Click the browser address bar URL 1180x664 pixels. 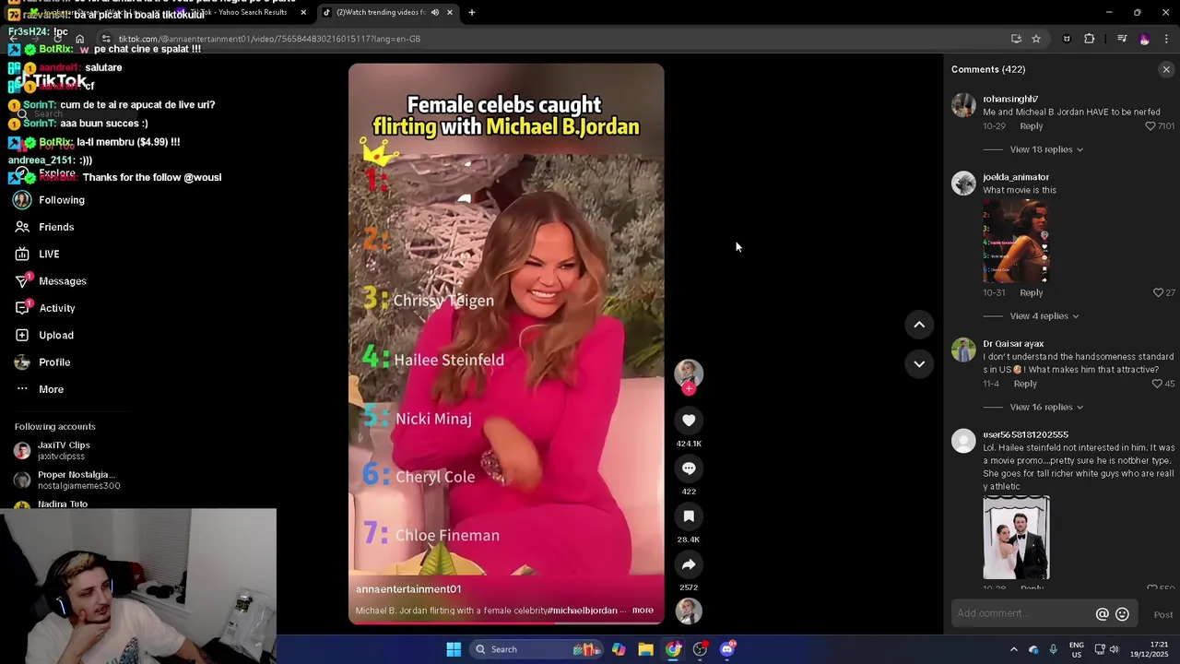click(269, 39)
